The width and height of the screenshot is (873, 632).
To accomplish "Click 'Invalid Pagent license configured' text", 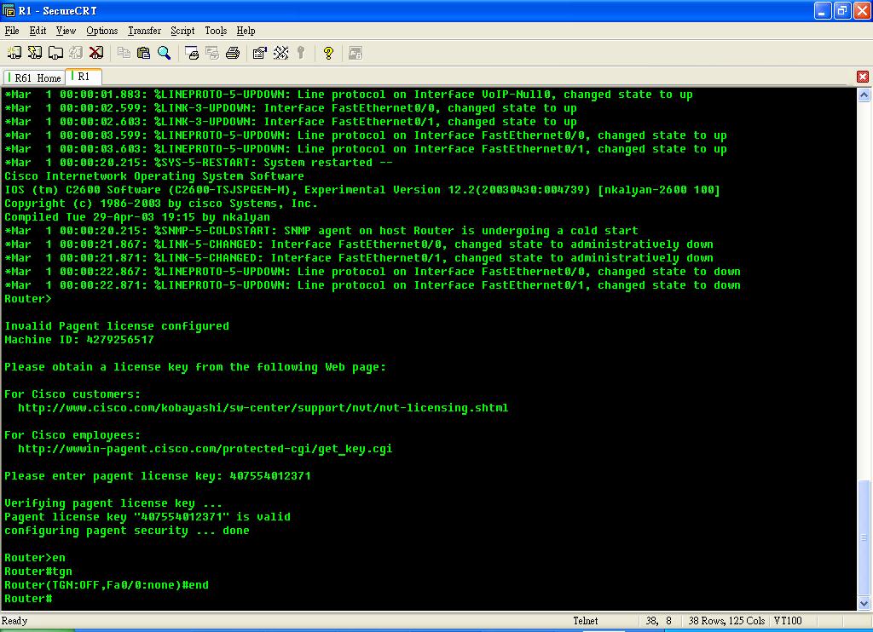I will coord(116,326).
